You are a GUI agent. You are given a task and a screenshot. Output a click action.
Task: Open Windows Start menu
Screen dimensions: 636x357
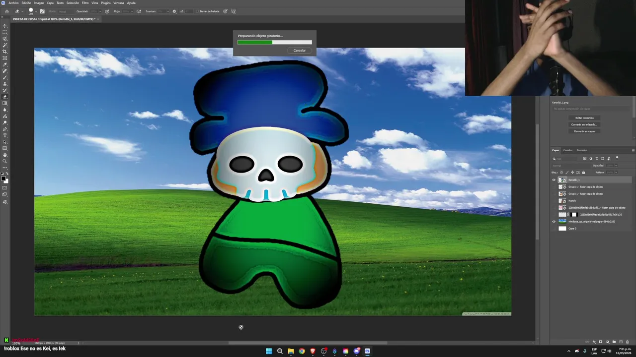[269, 351]
